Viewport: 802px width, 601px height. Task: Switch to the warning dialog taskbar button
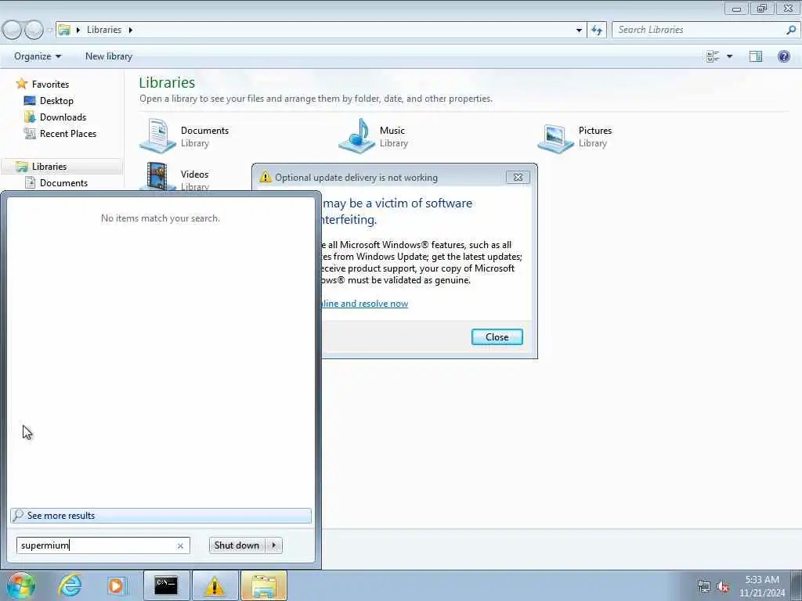[x=215, y=585]
